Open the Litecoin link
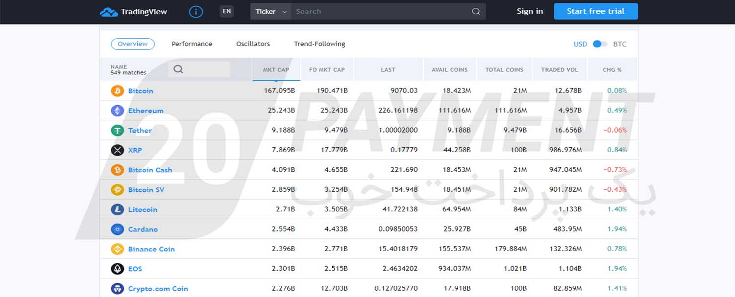The width and height of the screenshot is (735, 297). pos(143,209)
